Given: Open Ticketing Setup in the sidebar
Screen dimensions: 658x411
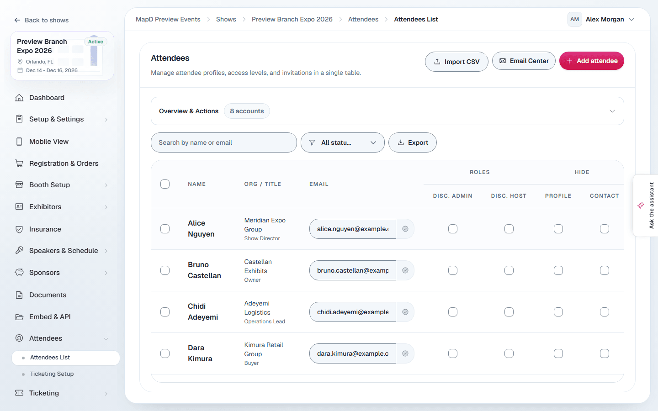Looking at the screenshot, I should pos(52,374).
